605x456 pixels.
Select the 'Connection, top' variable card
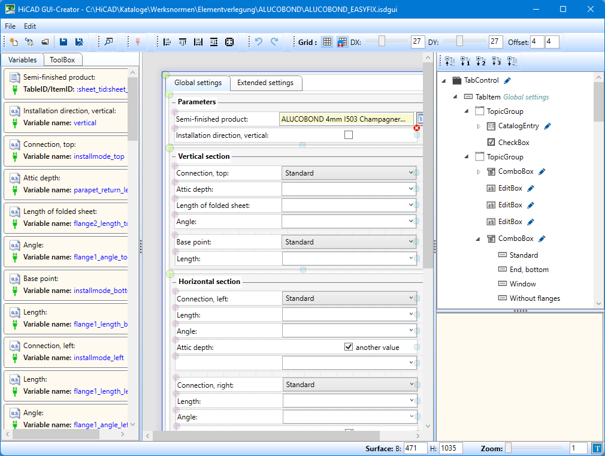[x=66, y=150]
